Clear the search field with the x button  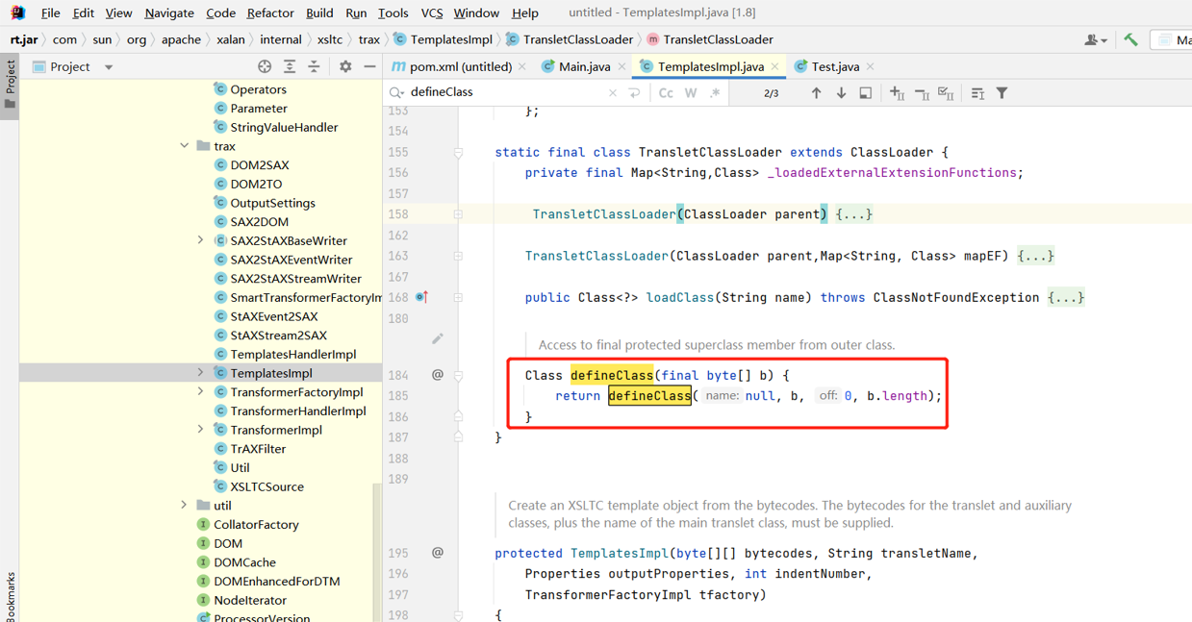pos(612,92)
